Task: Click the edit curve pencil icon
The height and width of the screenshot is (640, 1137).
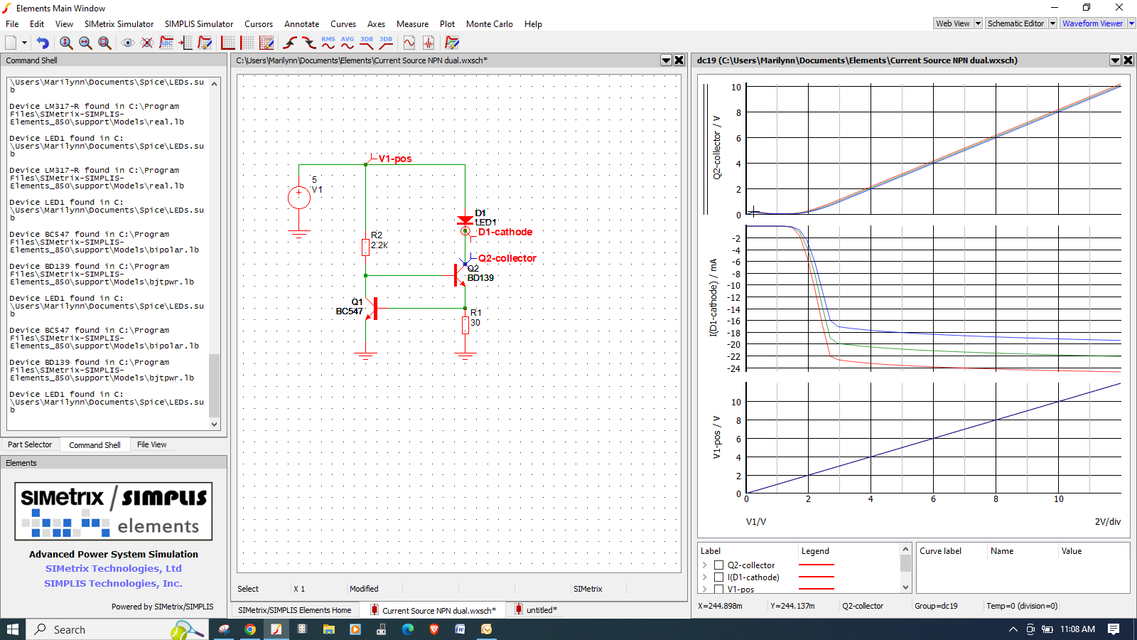Action: (205, 43)
